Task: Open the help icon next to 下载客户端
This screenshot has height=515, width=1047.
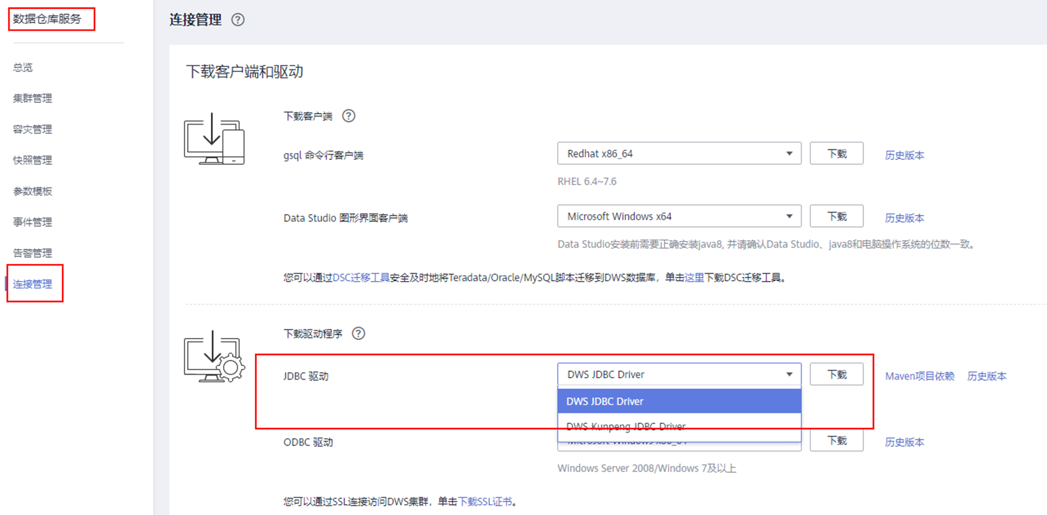Action: coord(348,116)
